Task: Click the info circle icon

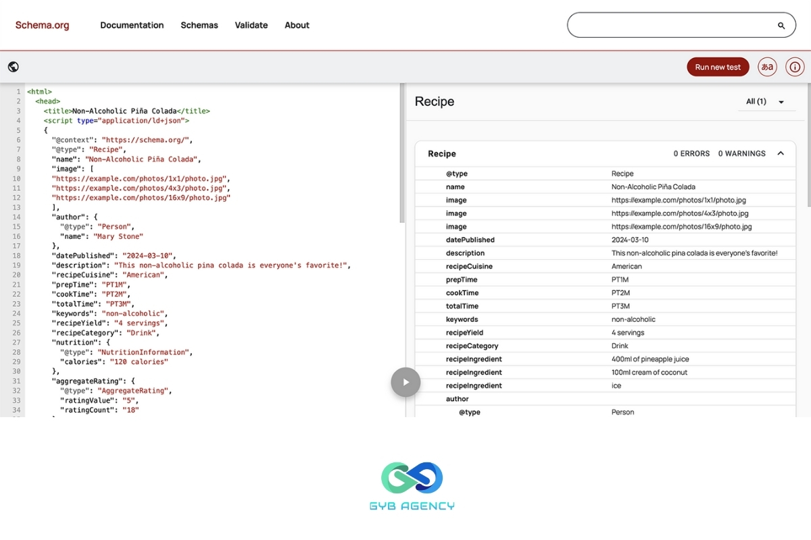Action: [795, 67]
